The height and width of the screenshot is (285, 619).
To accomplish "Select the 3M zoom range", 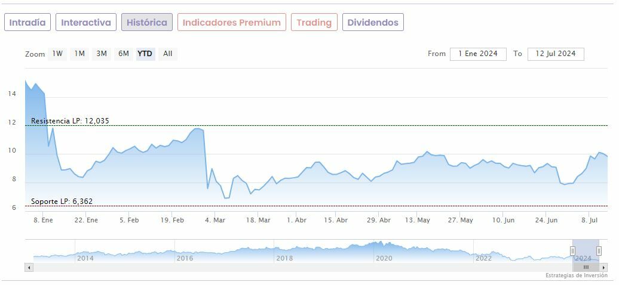I will 102,54.
